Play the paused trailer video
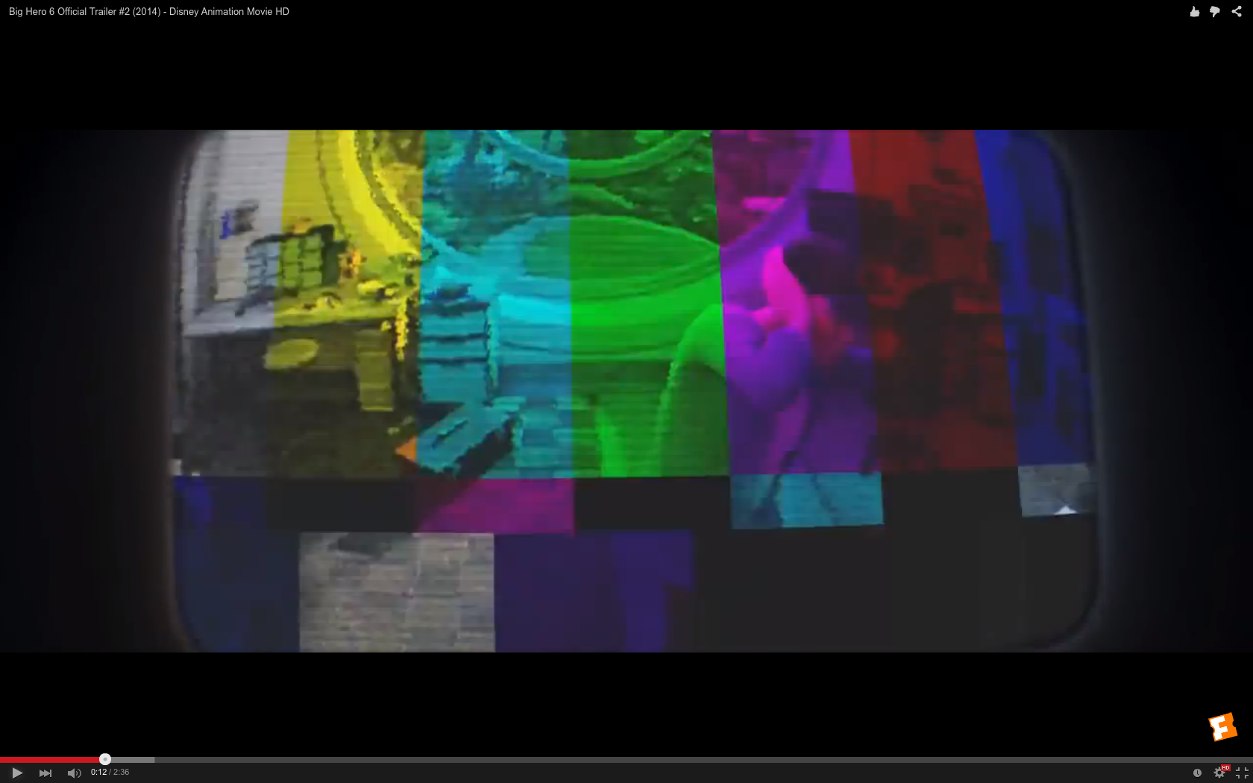Image resolution: width=1253 pixels, height=783 pixels. click(x=17, y=773)
